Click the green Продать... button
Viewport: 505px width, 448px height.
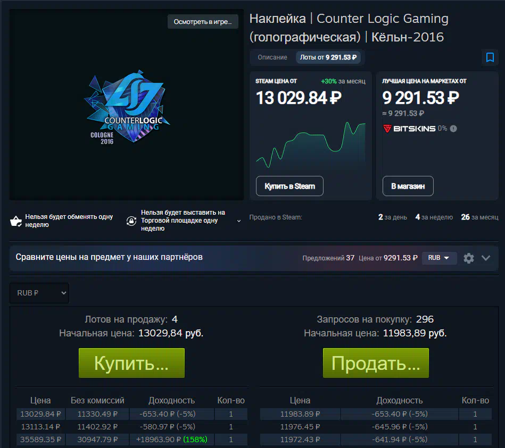point(376,363)
